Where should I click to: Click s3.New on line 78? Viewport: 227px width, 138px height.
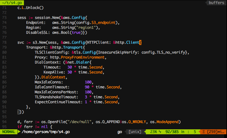coord(39,42)
